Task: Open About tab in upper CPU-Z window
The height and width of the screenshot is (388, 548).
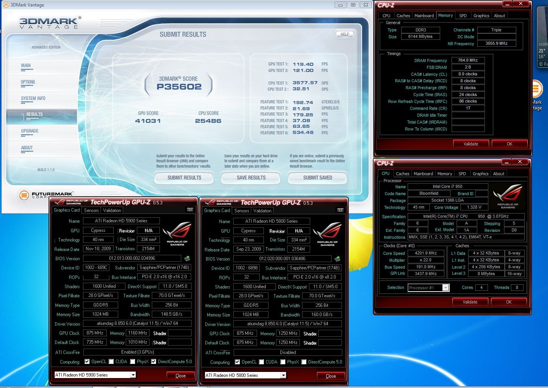Action: click(499, 16)
